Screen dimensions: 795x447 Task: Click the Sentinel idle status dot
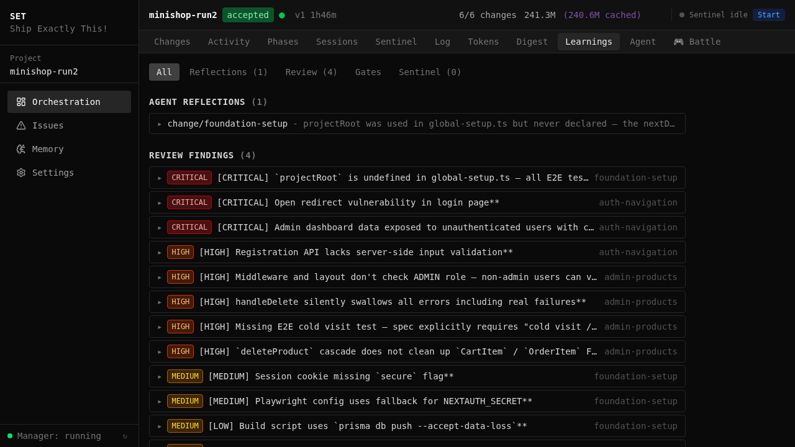point(682,14)
